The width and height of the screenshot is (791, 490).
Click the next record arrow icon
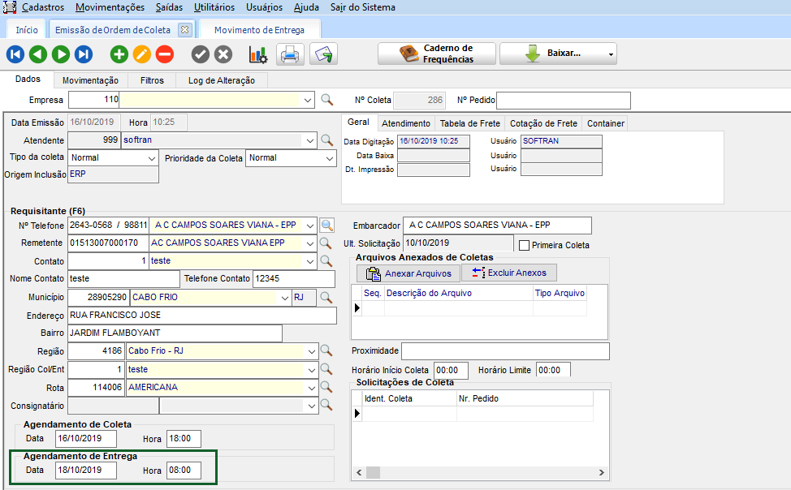[61, 54]
